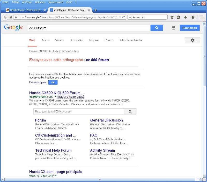Image resolution: width=207 pixels, height=182 pixels.
Task: Click the vertical scrollbar up arrow
Action: tap(204, 24)
